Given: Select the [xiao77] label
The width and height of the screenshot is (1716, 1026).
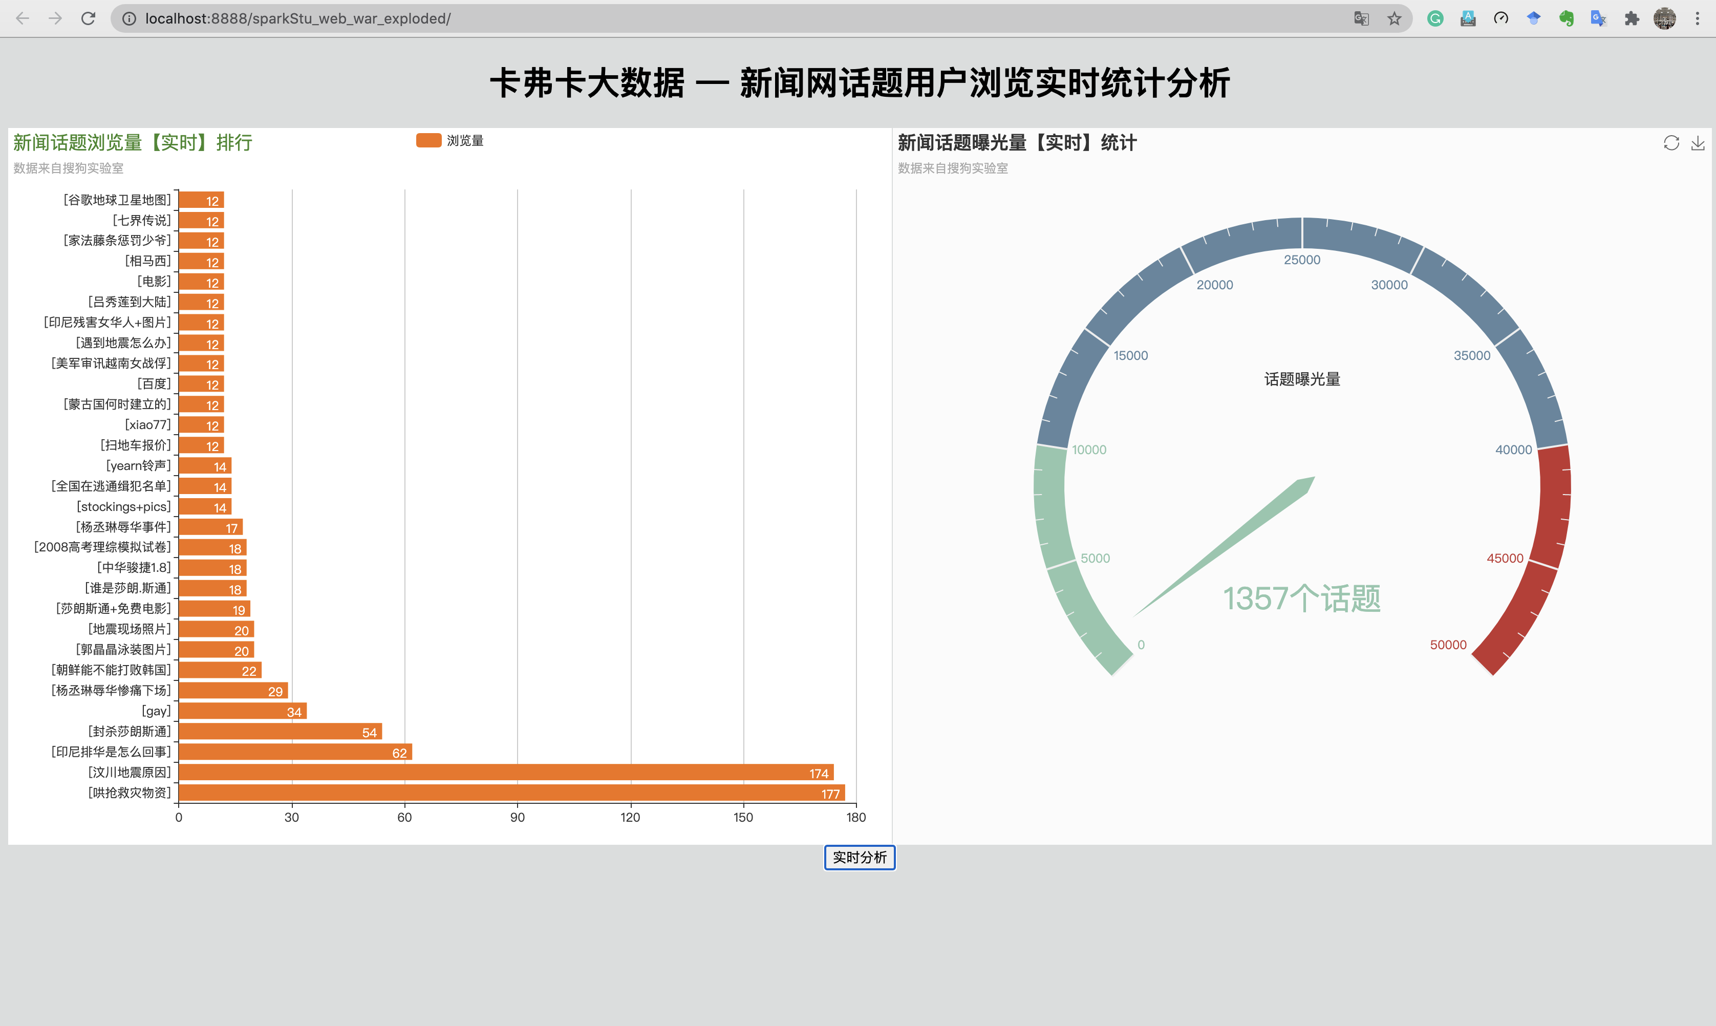Looking at the screenshot, I should click(147, 424).
